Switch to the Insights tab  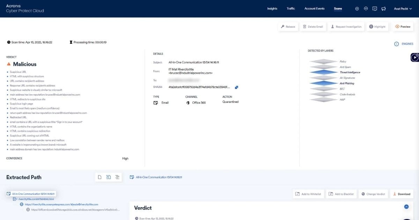[x=272, y=9]
